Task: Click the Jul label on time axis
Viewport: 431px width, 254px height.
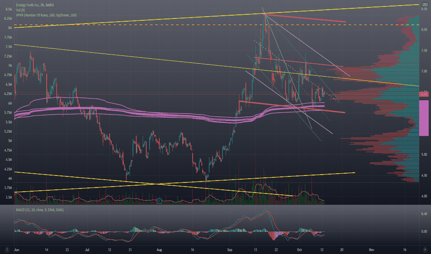Action: click(87, 250)
